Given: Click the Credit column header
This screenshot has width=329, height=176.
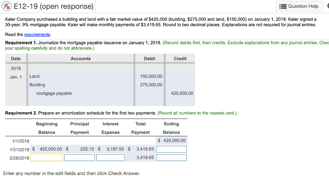Looking at the screenshot, I should 180,59.
